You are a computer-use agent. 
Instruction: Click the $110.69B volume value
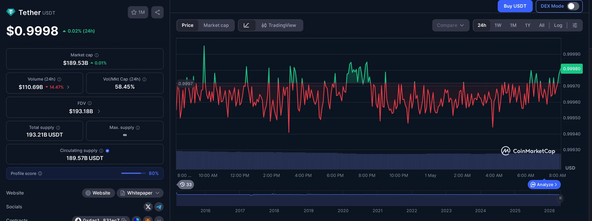[31, 87]
